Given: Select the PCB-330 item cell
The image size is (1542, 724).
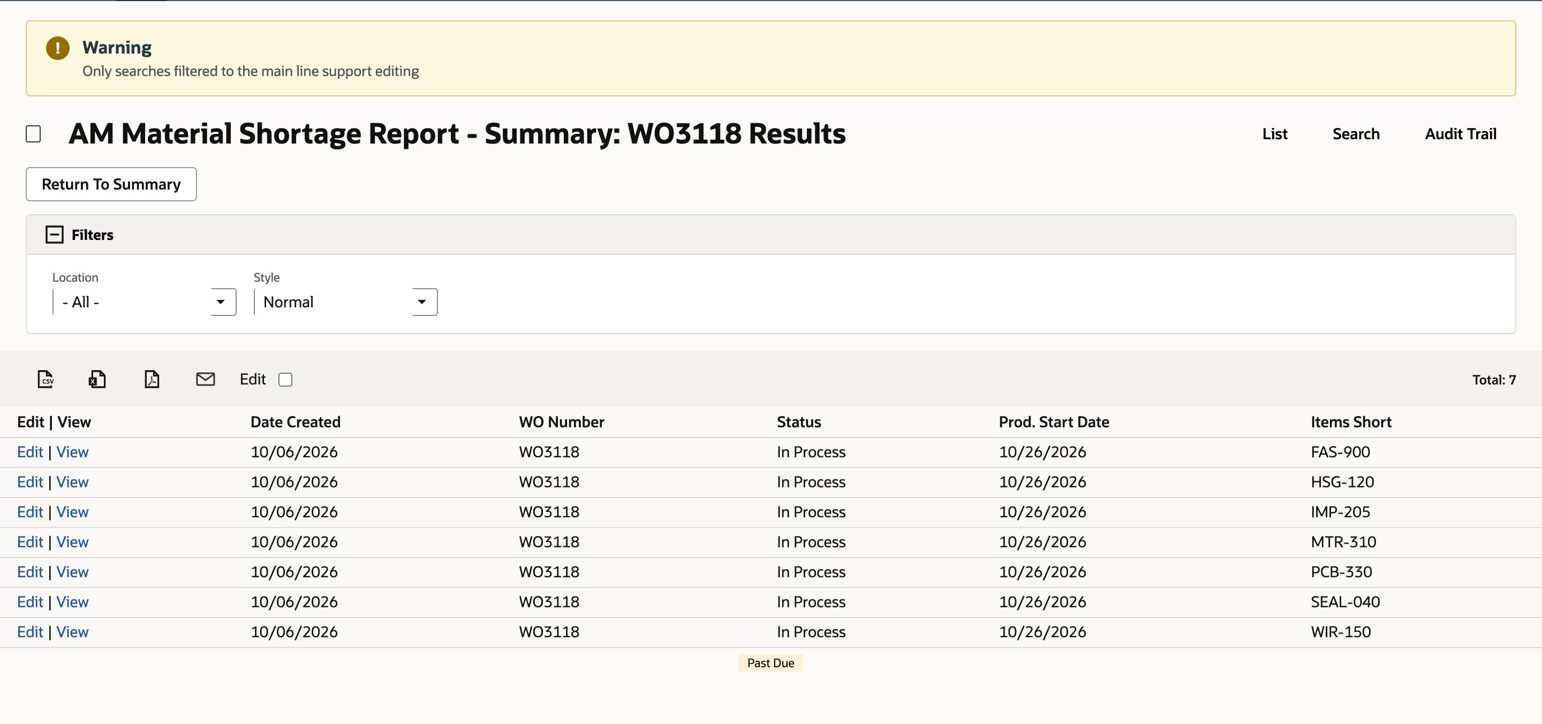Looking at the screenshot, I should pyautogui.click(x=1341, y=572).
